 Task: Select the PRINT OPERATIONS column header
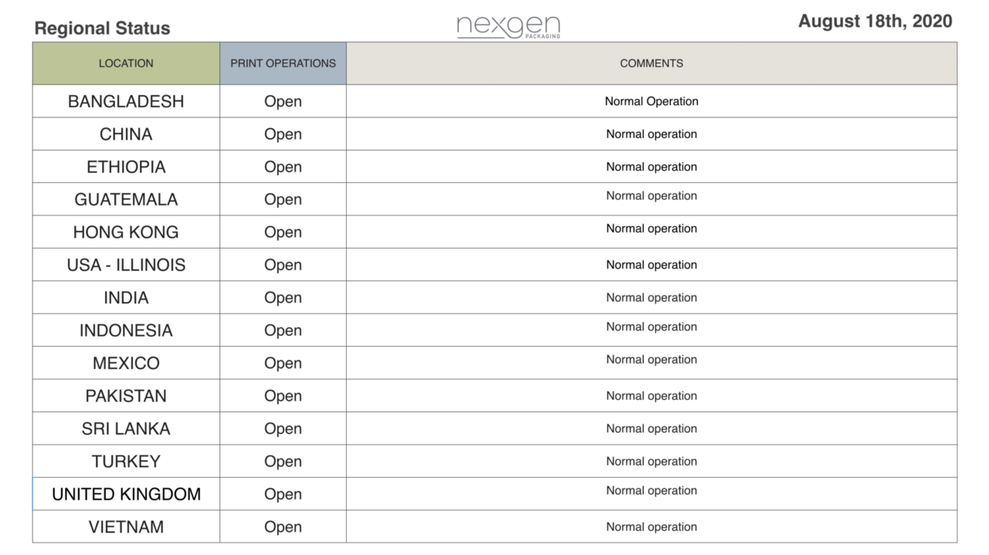[x=283, y=63]
